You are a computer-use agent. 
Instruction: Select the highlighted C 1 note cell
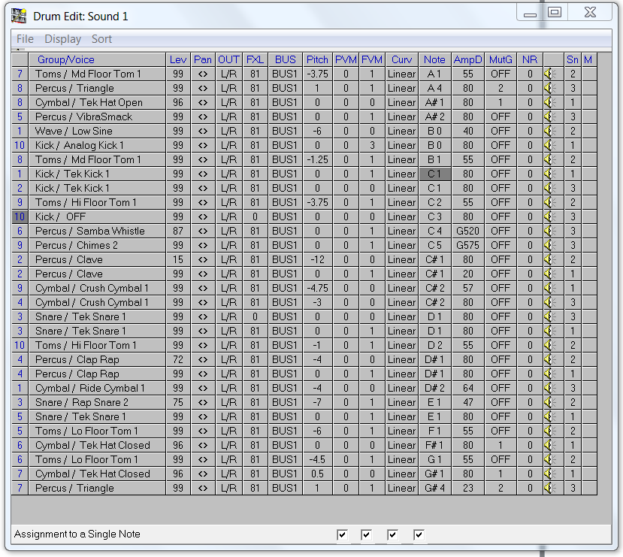tap(434, 174)
